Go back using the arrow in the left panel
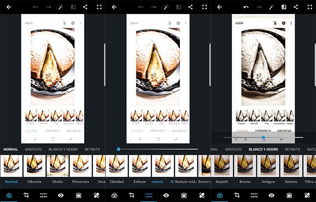 point(9,7)
